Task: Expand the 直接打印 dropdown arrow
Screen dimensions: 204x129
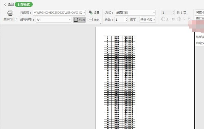Action: click(17, 19)
